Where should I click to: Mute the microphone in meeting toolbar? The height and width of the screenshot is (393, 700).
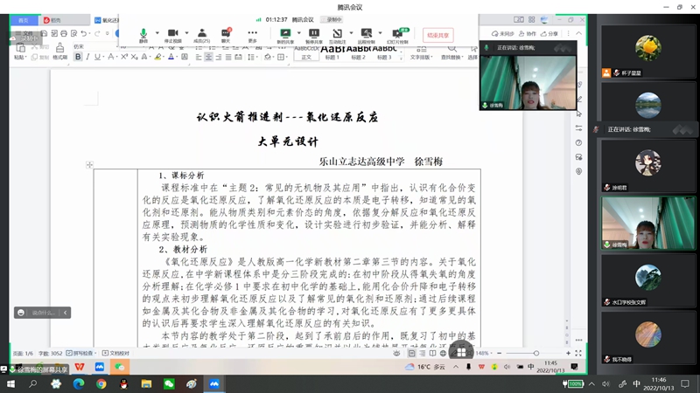(x=143, y=34)
